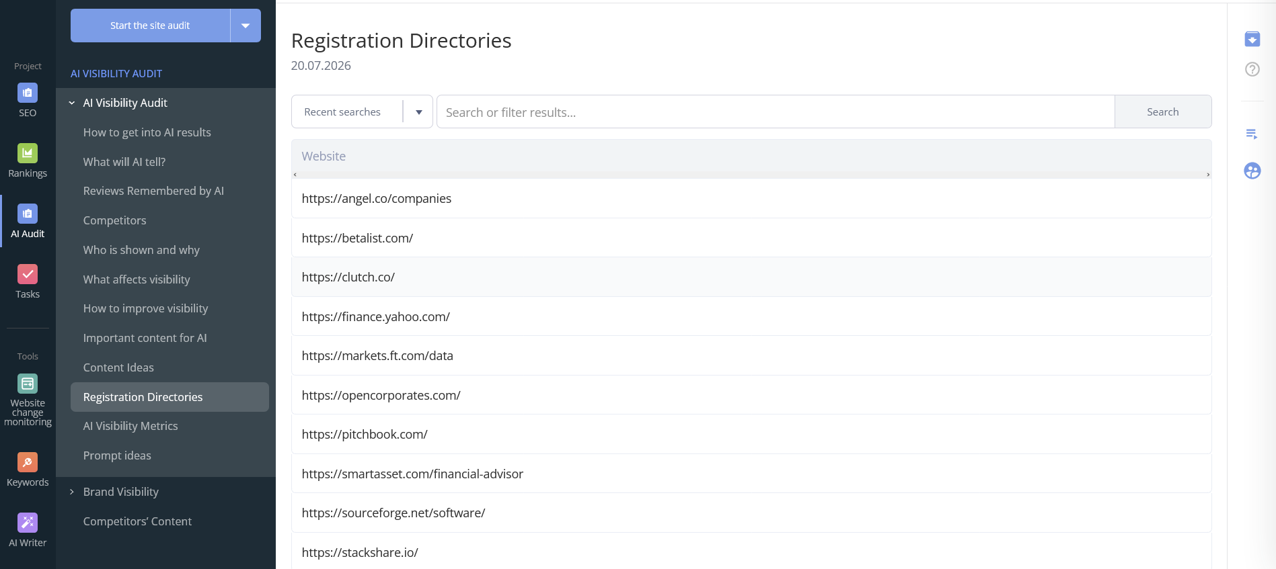Click the Search button
This screenshot has height=569, width=1276.
[x=1162, y=112]
